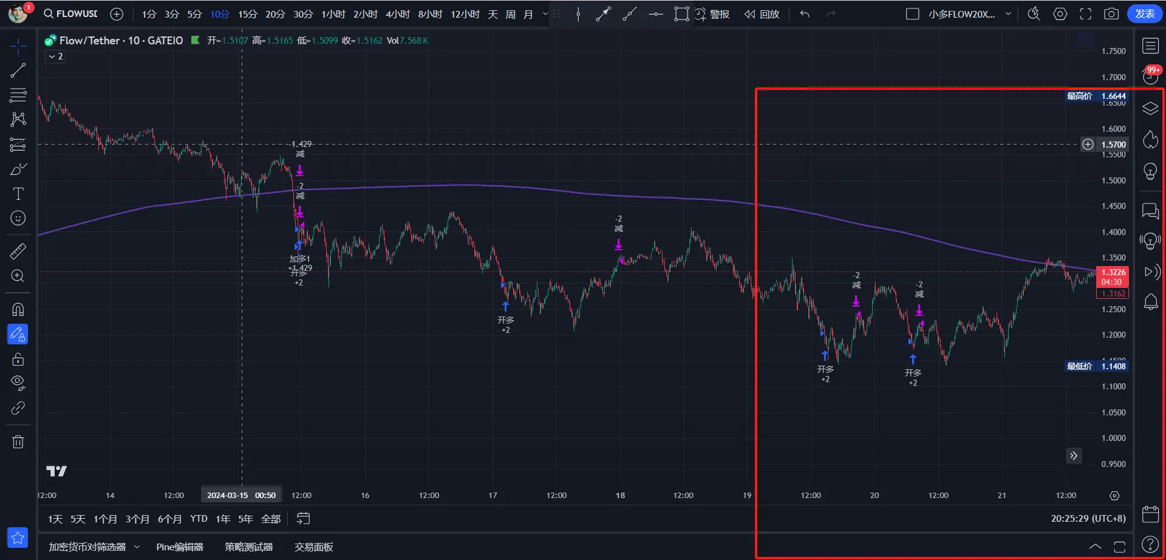This screenshot has height=560, width=1166.
Task: Select the trend line drawing tool
Action: (18, 70)
